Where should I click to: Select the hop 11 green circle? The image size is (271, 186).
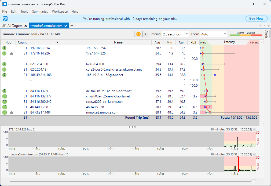coord(5,101)
